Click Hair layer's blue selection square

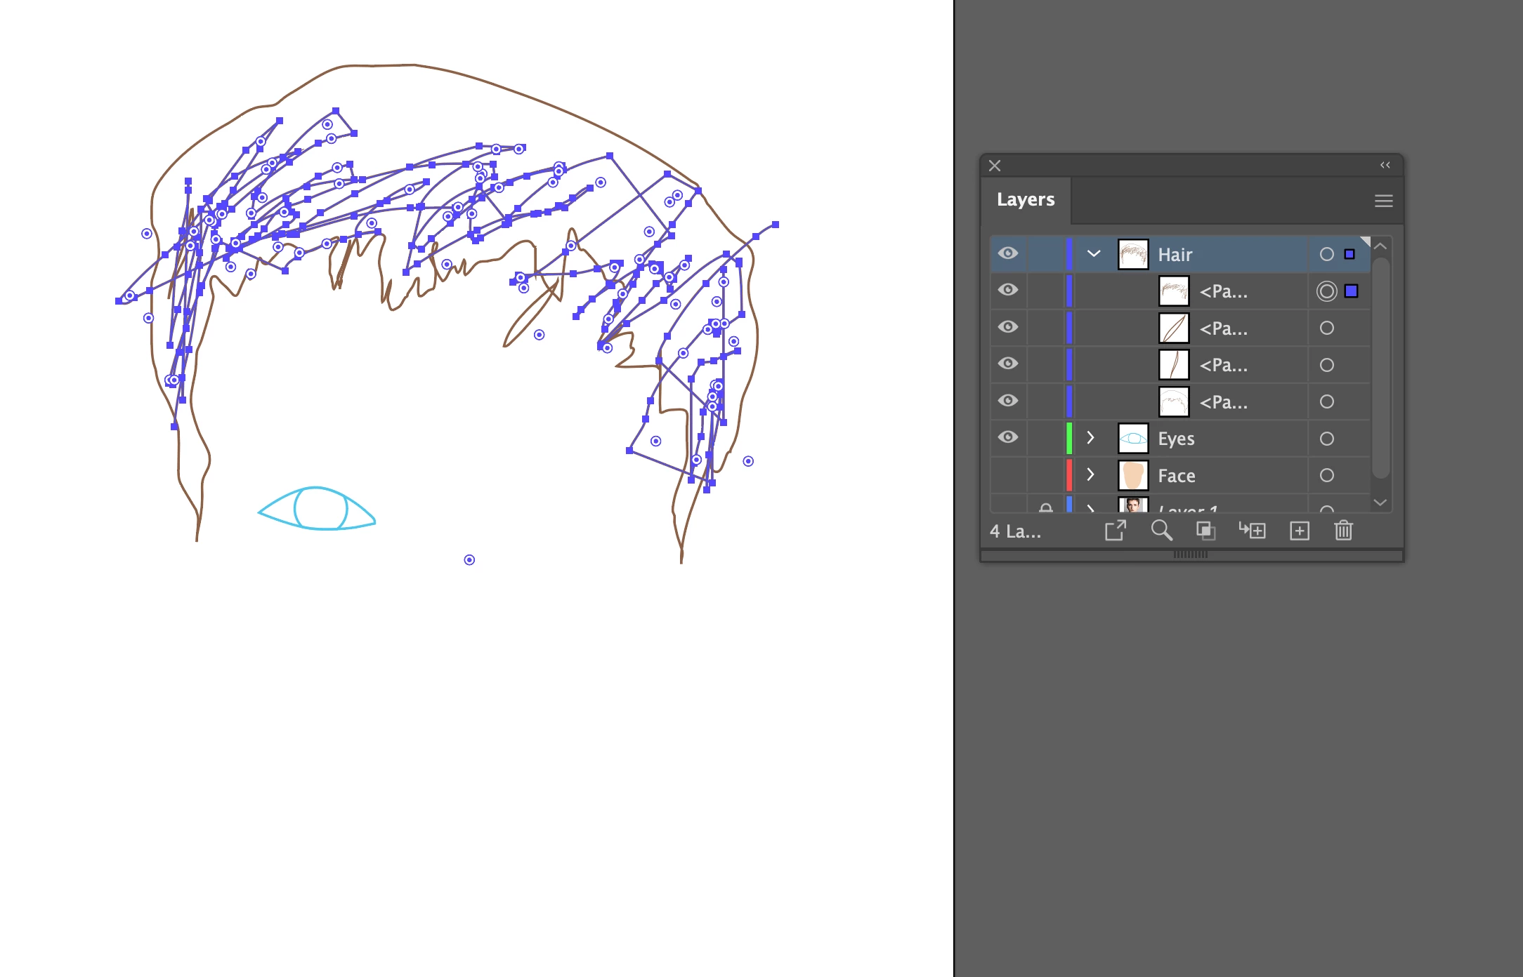coord(1349,254)
